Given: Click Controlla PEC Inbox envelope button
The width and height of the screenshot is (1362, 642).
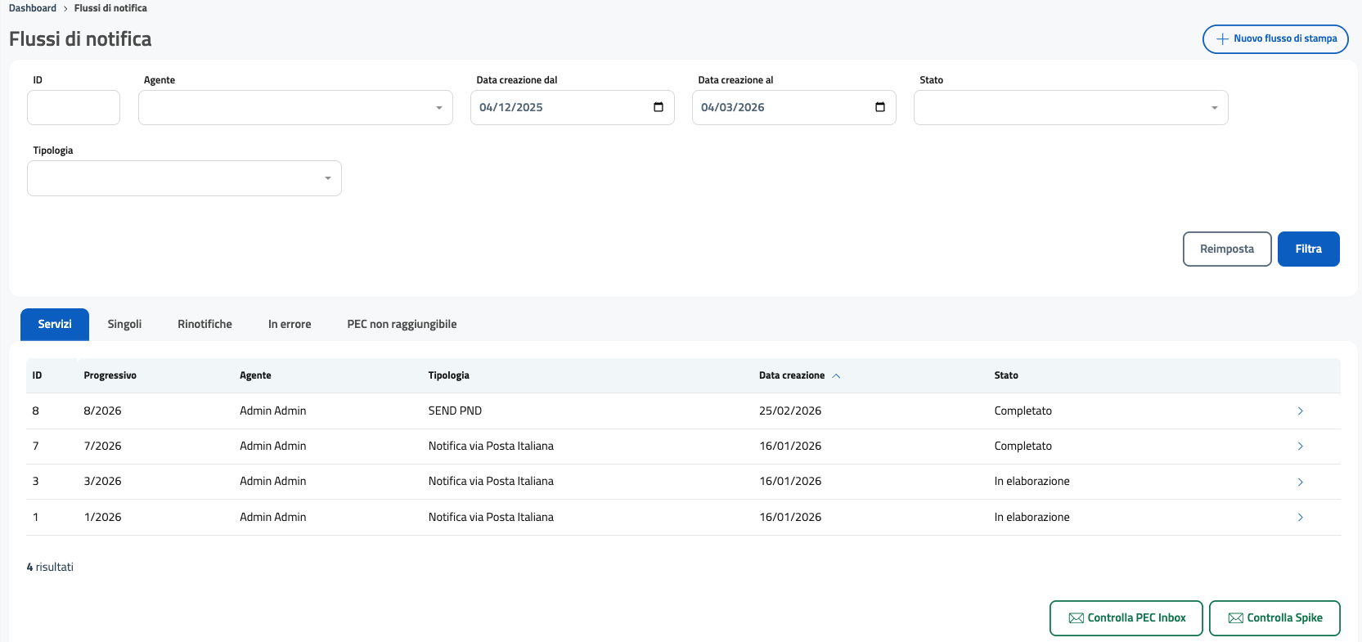Looking at the screenshot, I should [1126, 618].
